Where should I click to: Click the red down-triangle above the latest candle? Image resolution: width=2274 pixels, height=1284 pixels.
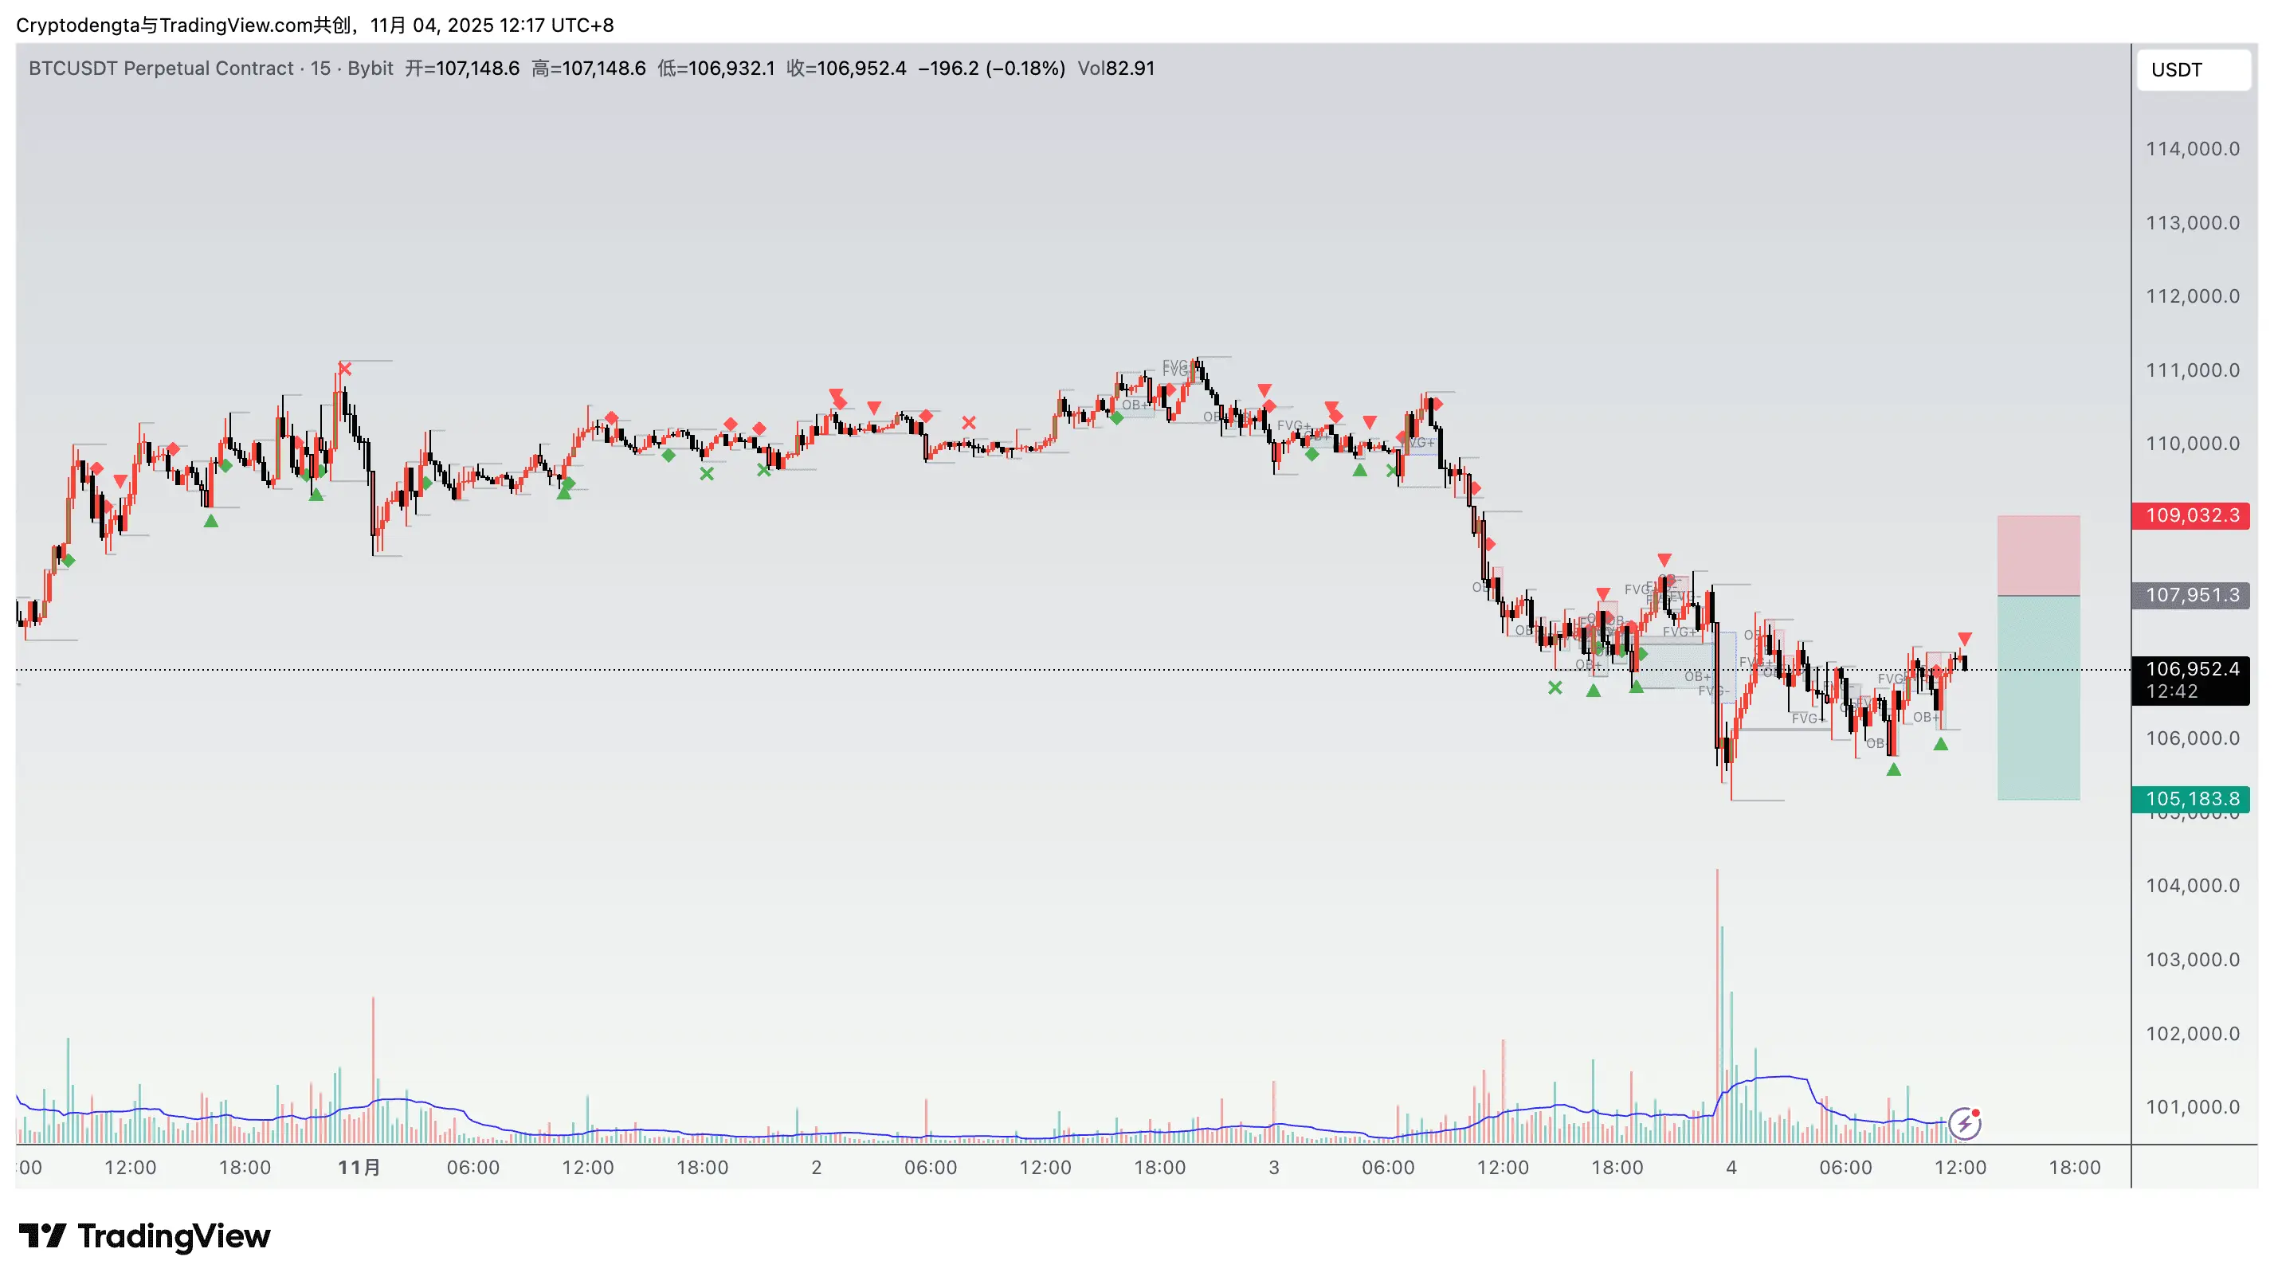pyautogui.click(x=1965, y=639)
